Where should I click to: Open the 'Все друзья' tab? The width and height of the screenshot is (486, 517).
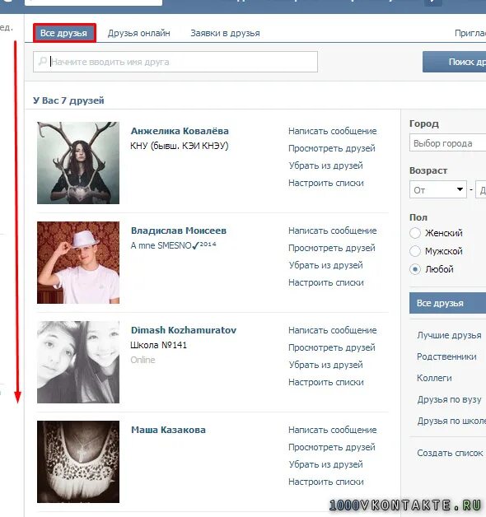[x=64, y=33]
